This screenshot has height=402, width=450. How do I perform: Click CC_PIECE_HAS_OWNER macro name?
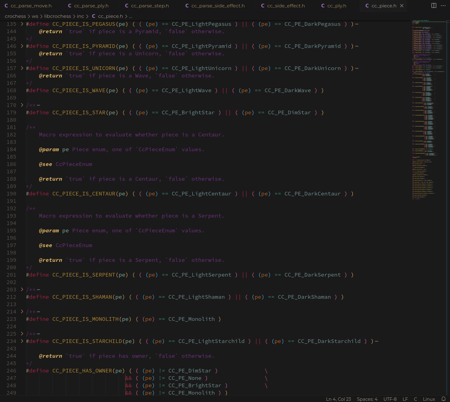(82, 371)
